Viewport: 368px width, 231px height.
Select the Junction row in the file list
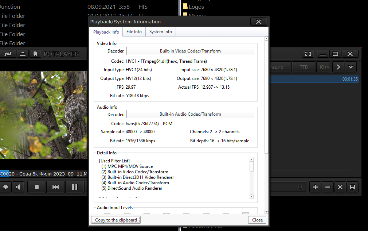tap(74, 7)
